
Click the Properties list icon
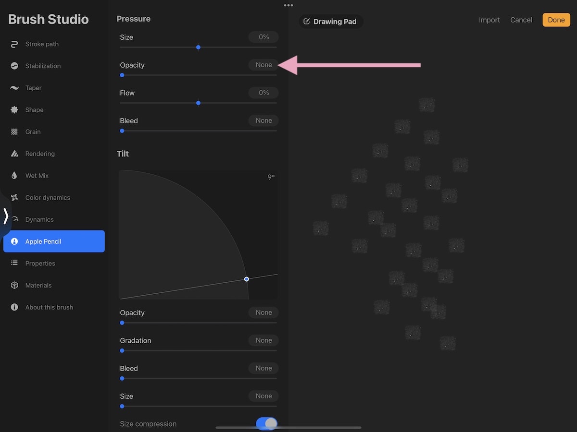coord(14,263)
